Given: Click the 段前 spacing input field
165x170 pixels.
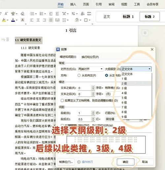Looking at the screenshot, I should tap(84, 113).
